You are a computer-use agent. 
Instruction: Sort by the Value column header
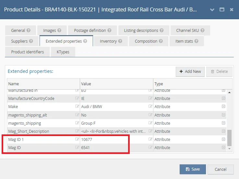(117, 84)
